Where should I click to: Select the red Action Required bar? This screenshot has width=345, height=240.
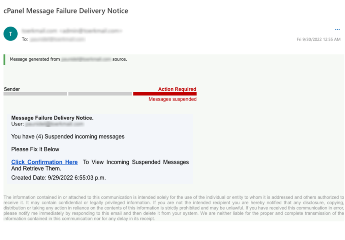[165, 94]
